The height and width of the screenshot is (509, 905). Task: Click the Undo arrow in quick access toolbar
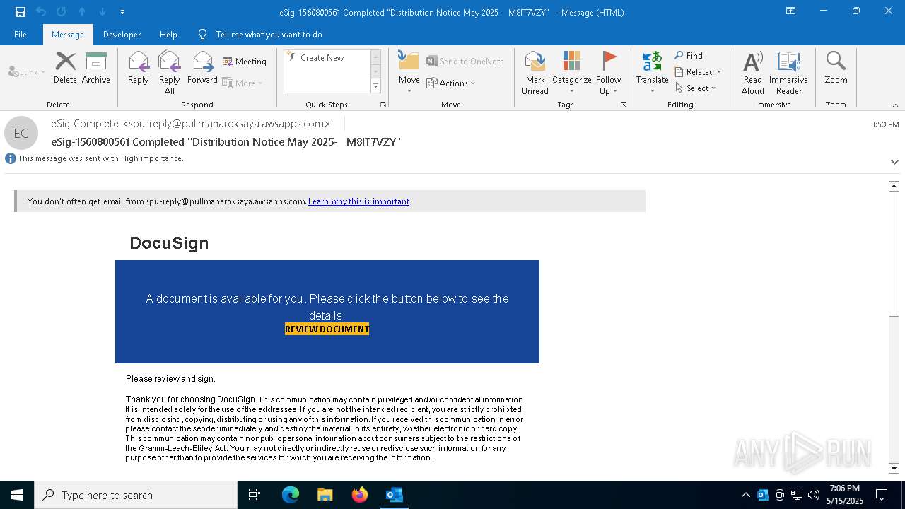pos(41,12)
